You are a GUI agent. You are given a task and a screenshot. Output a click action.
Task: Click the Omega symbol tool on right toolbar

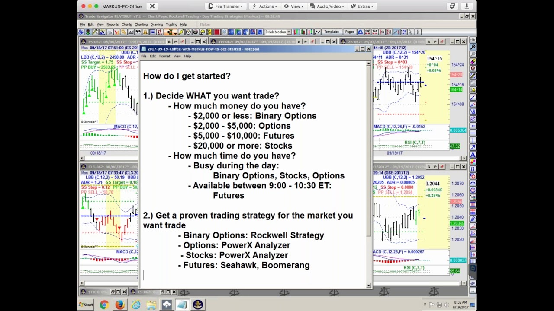(x=473, y=68)
